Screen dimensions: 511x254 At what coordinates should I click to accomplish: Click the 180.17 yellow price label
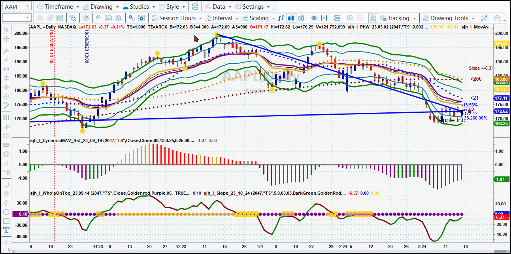click(501, 89)
